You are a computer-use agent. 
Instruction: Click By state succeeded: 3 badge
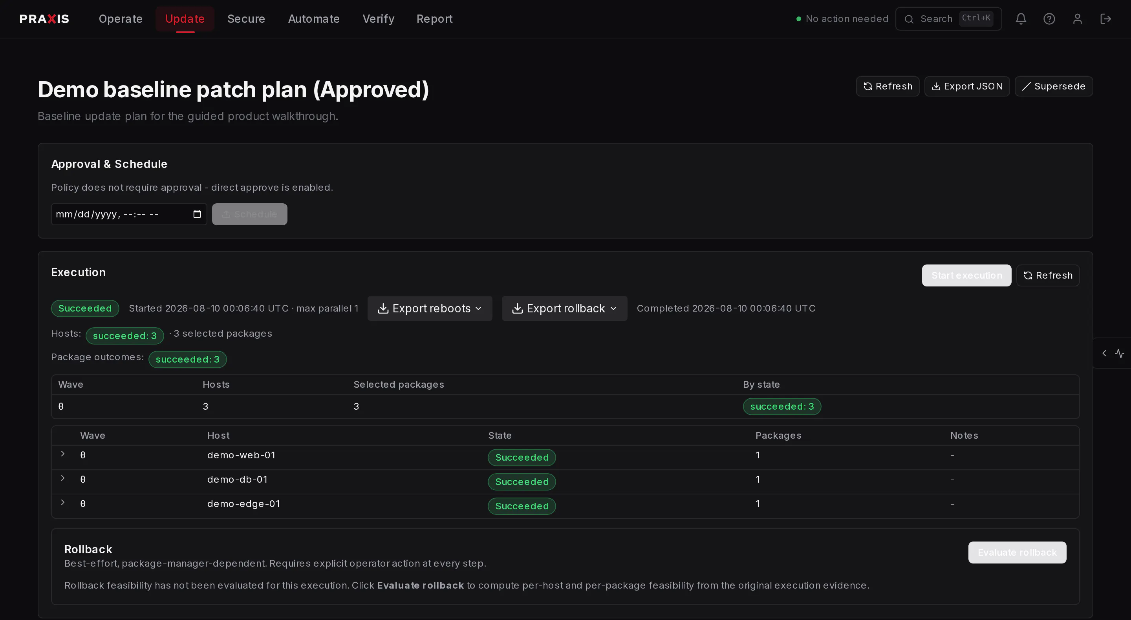[782, 406]
